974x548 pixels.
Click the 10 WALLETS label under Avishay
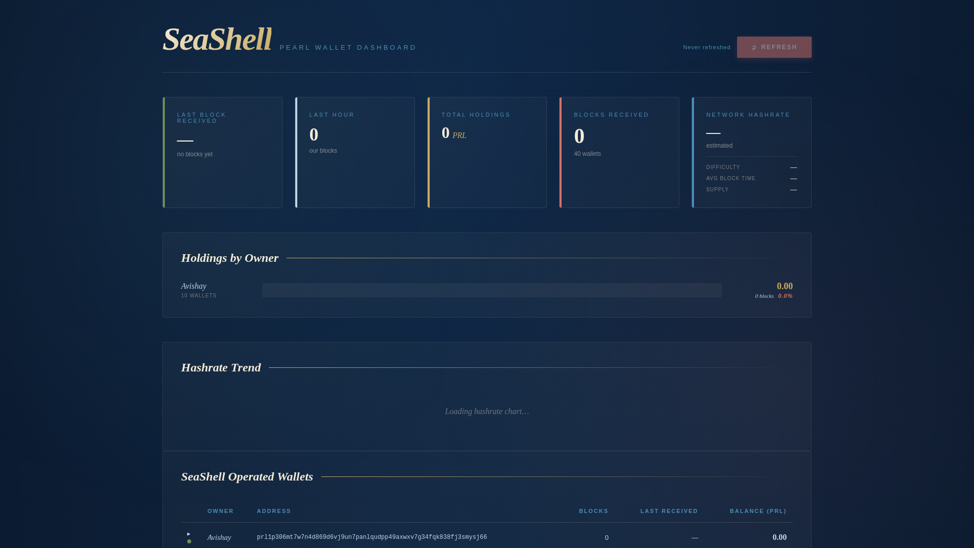coord(198,296)
